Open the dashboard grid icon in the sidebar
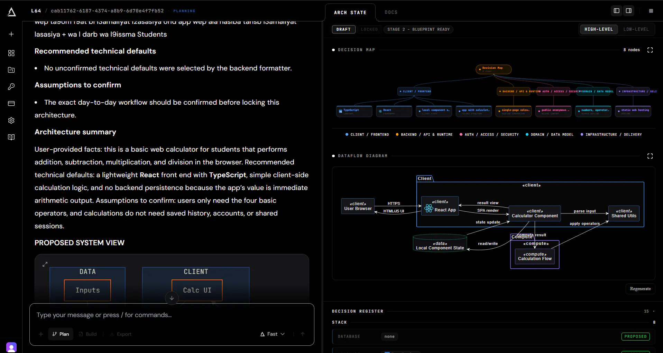 click(11, 53)
